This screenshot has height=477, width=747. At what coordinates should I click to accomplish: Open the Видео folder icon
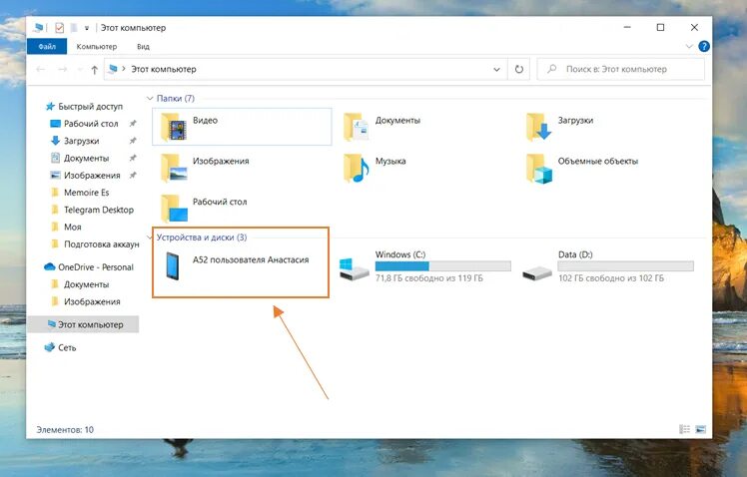coord(174,128)
